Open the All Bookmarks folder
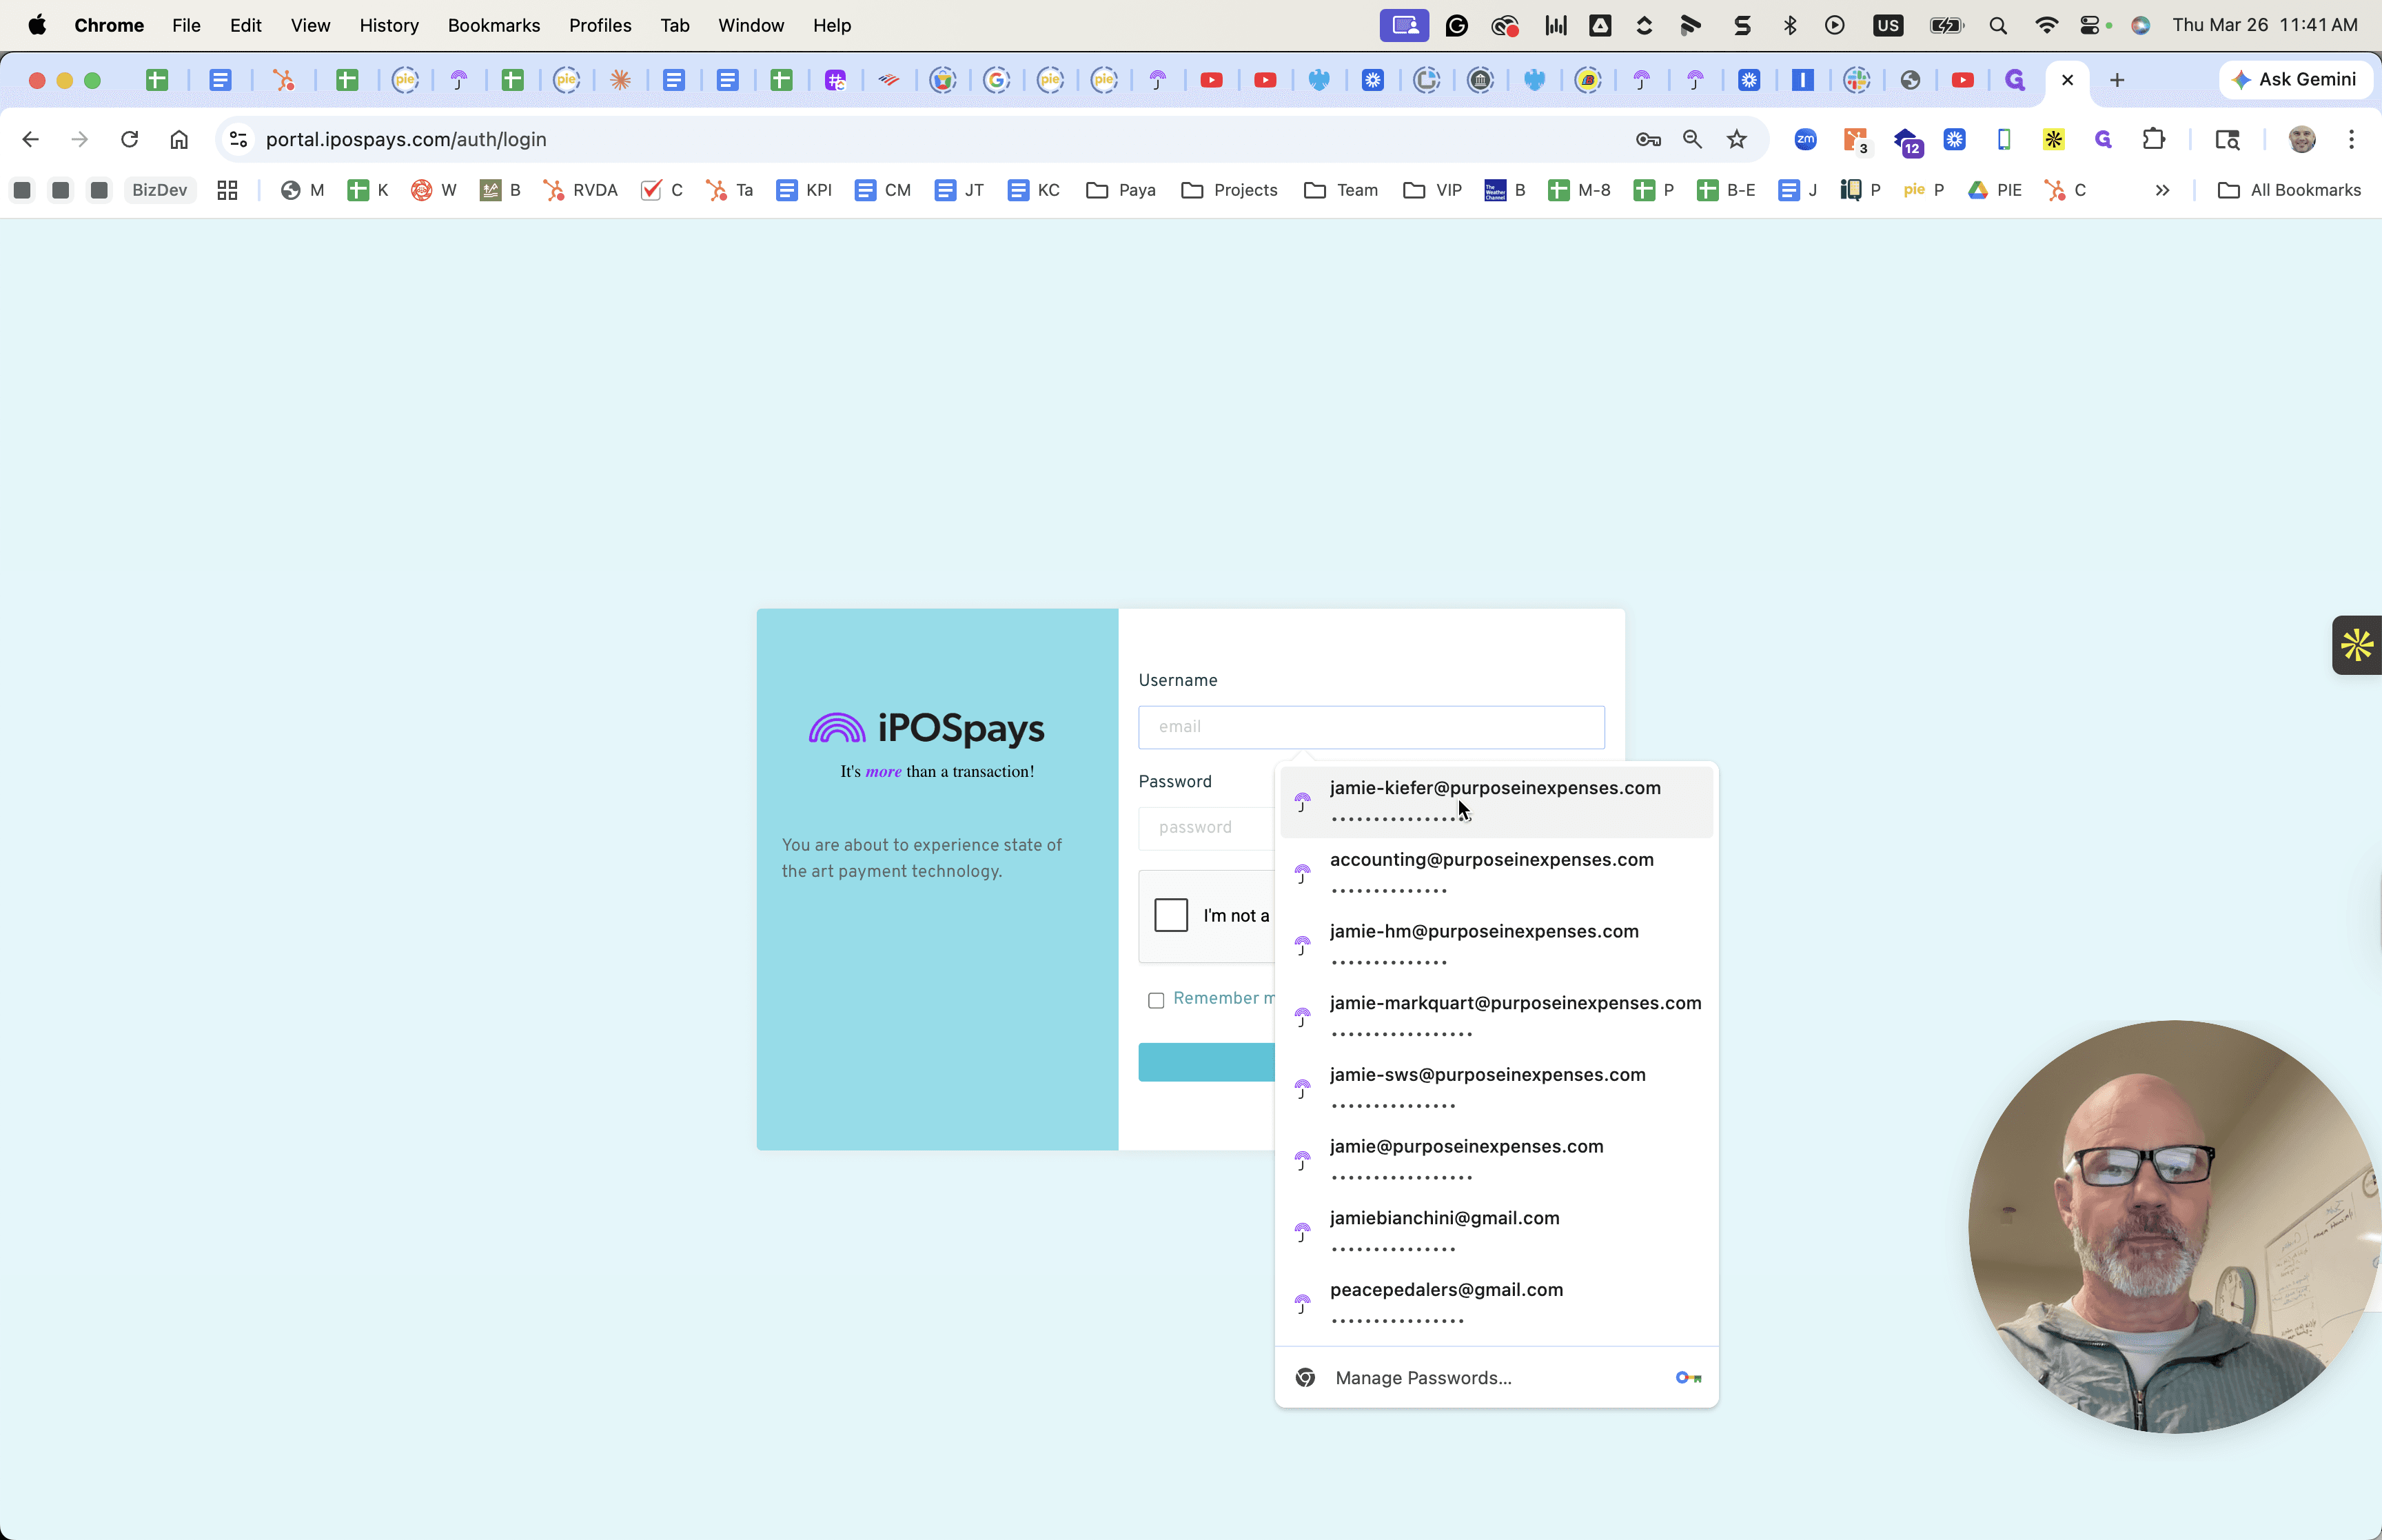The width and height of the screenshot is (2382, 1540). pos(2289,190)
